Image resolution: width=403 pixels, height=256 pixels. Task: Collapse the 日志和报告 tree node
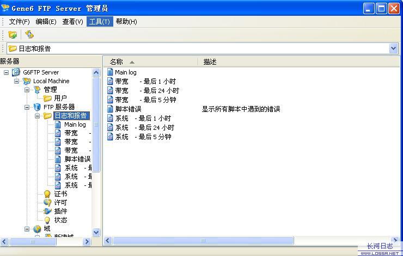coord(37,116)
